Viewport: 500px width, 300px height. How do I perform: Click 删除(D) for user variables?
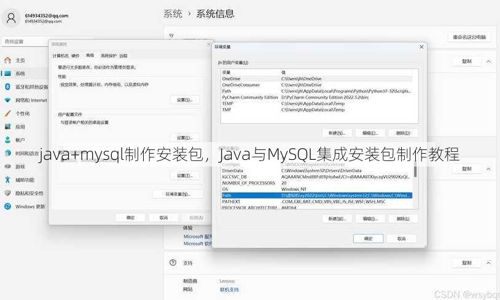[x=403, y=133]
